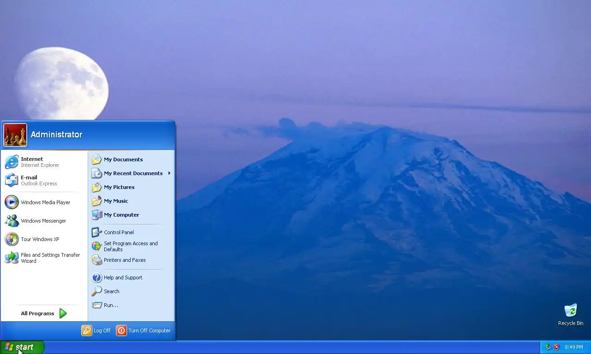Screen dimensions: 591x354
Task: Open Internet Explorer icon in Start menu
Action: click(x=12, y=162)
